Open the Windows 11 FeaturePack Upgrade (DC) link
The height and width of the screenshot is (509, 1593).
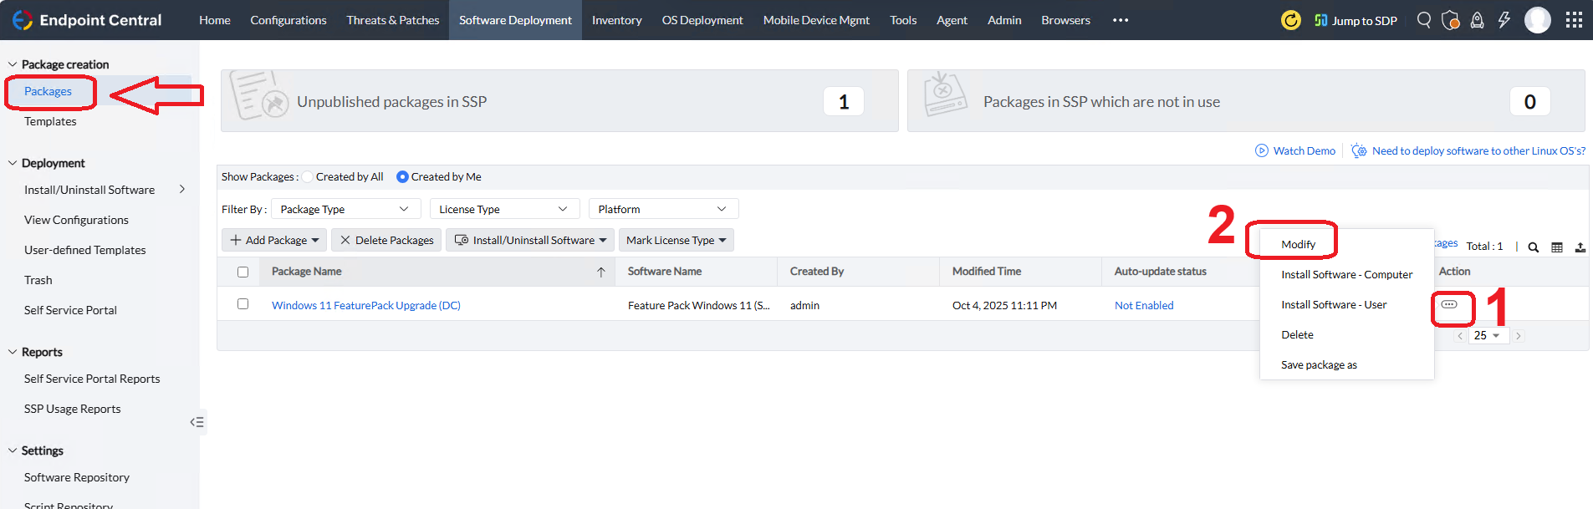click(x=365, y=305)
